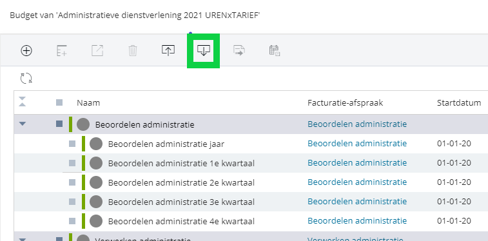Check the 'Beoordelen administratie jaar' row checkbox

tap(72, 144)
